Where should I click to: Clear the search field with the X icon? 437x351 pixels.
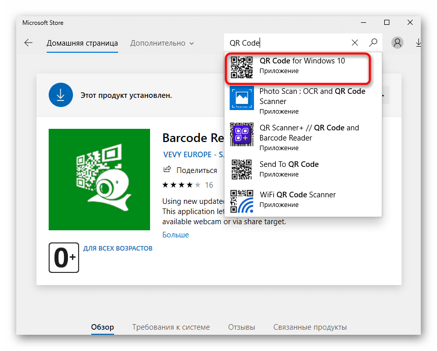tap(355, 43)
